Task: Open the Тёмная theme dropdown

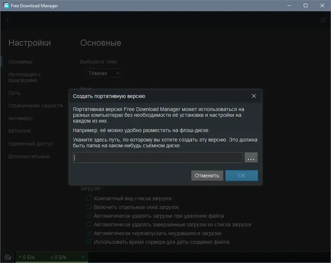Action: tap(104, 73)
